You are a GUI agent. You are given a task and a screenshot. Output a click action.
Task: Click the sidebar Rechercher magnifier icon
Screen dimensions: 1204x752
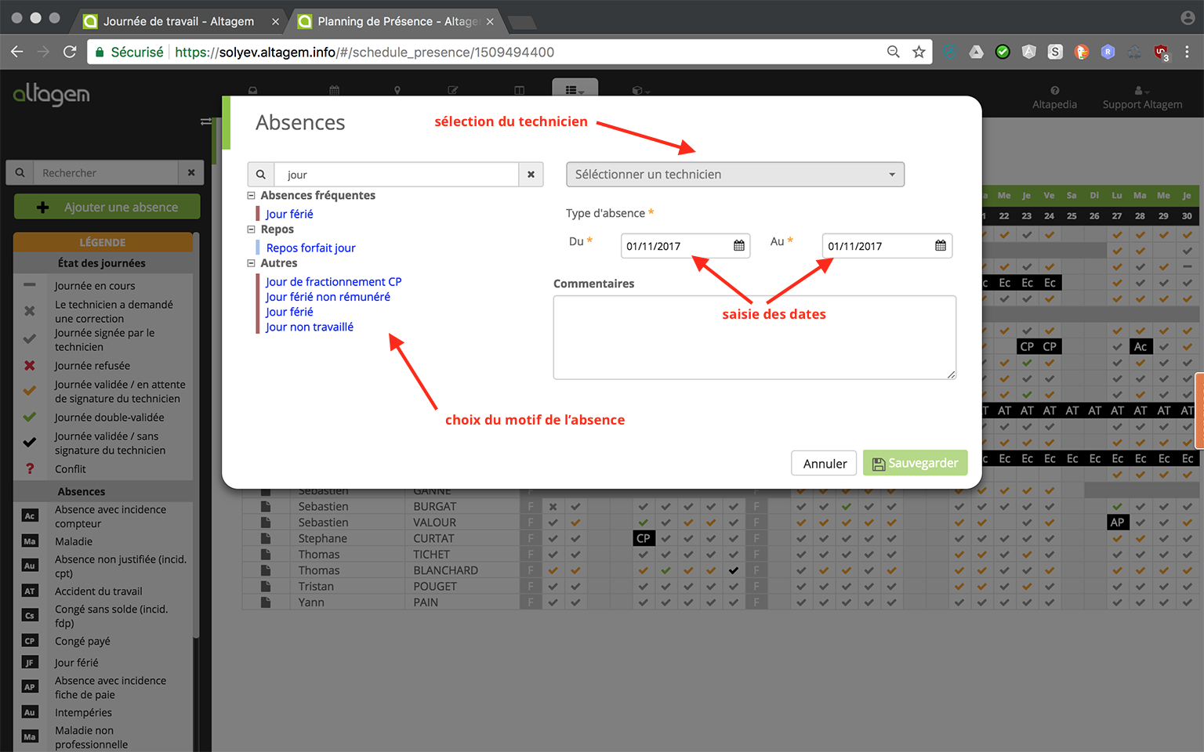tap(20, 172)
